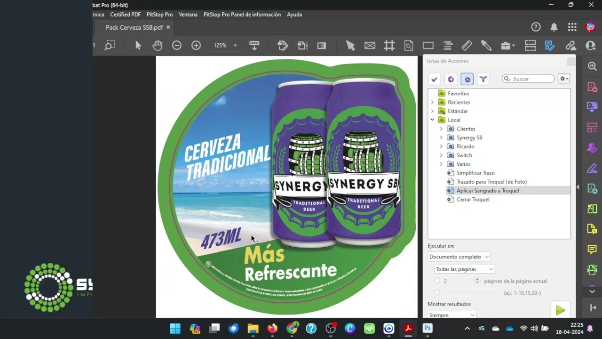
Task: Click the ruler measure tool
Action: coord(467,46)
